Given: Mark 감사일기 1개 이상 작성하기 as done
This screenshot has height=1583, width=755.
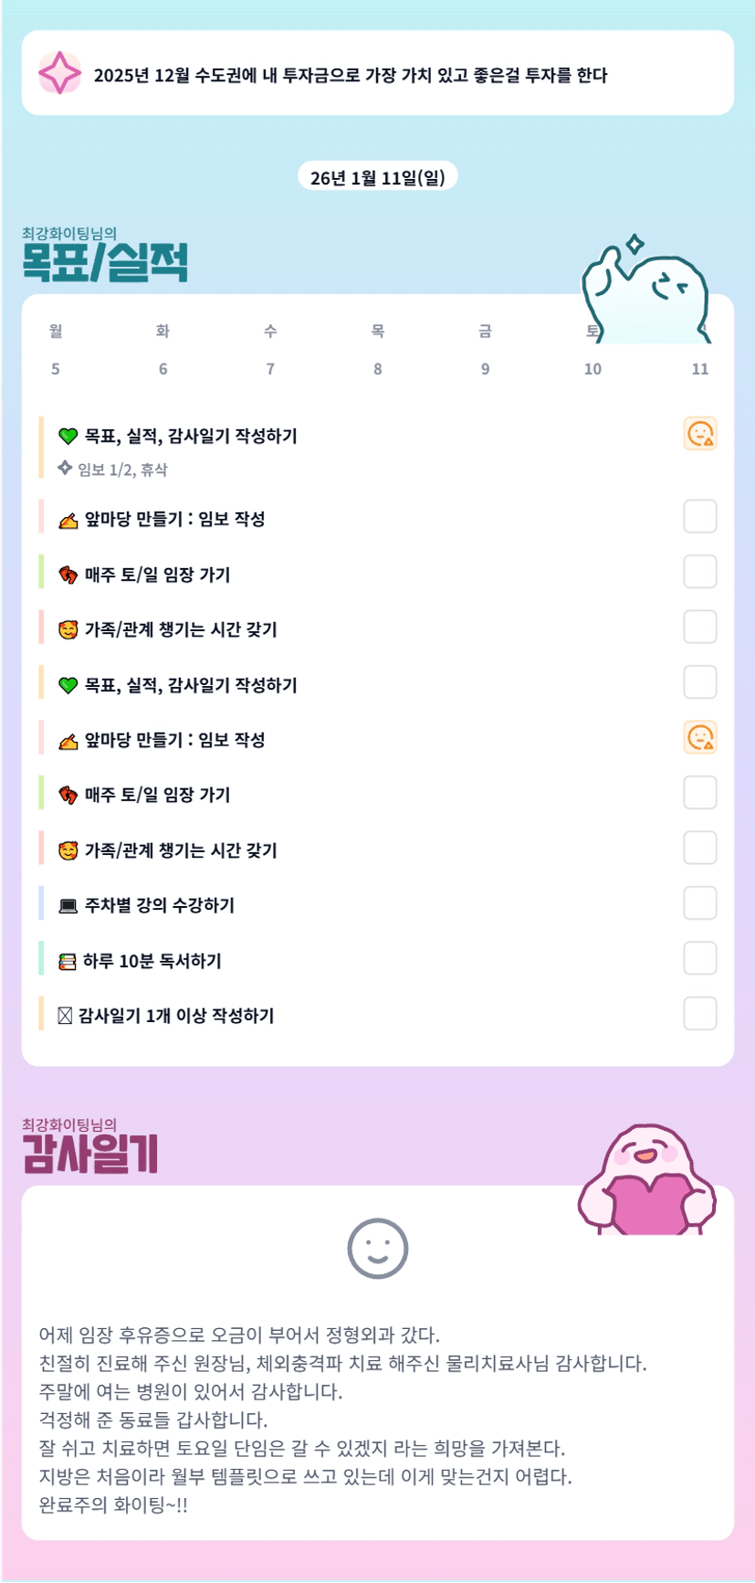Looking at the screenshot, I should point(699,1014).
